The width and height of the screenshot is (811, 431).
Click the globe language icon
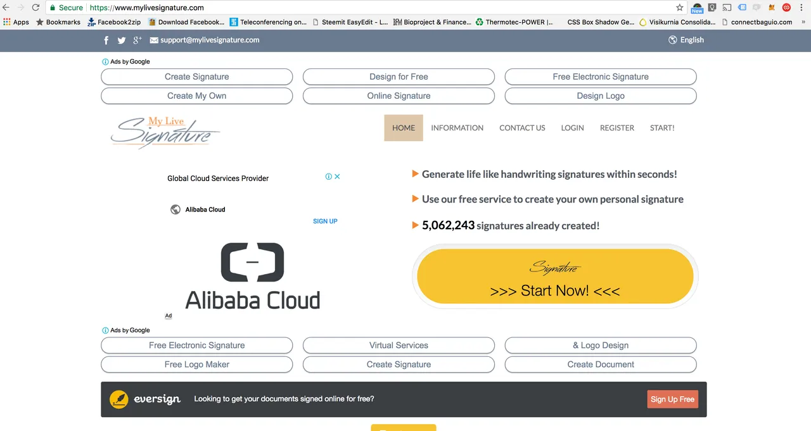pyautogui.click(x=672, y=40)
